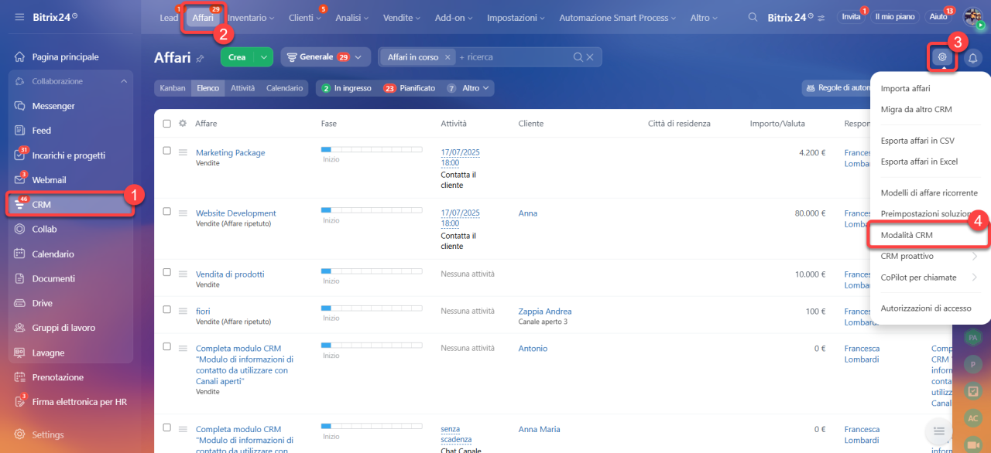Open the Generale pipeline dropdown
This screenshot has width=991, height=453.
point(325,57)
